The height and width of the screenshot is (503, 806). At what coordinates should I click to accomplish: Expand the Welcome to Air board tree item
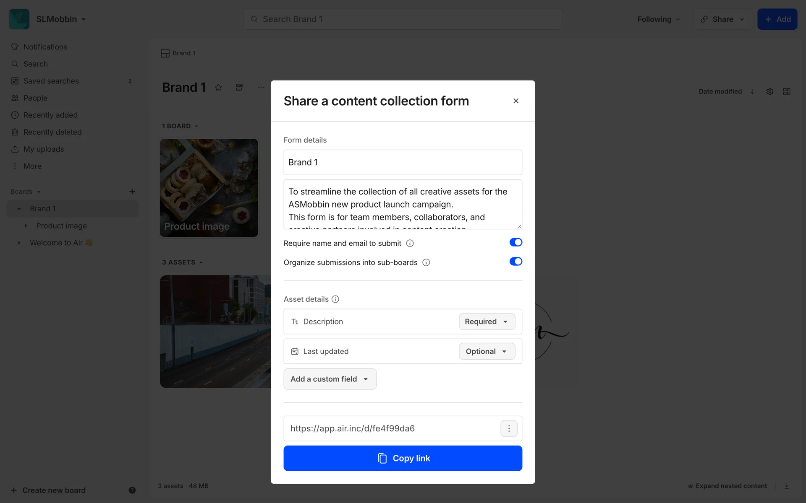tap(19, 243)
